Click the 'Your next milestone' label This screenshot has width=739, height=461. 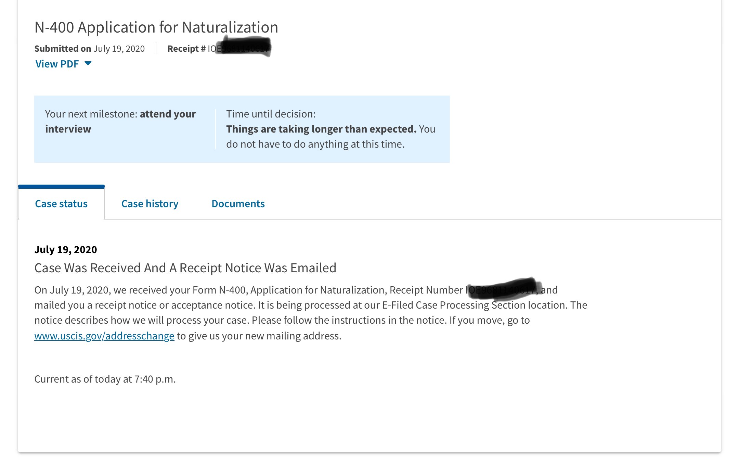tap(91, 114)
